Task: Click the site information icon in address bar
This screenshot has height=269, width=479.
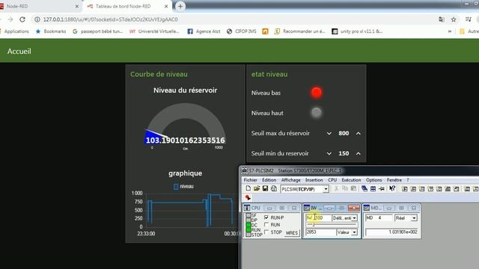Action: (37, 19)
